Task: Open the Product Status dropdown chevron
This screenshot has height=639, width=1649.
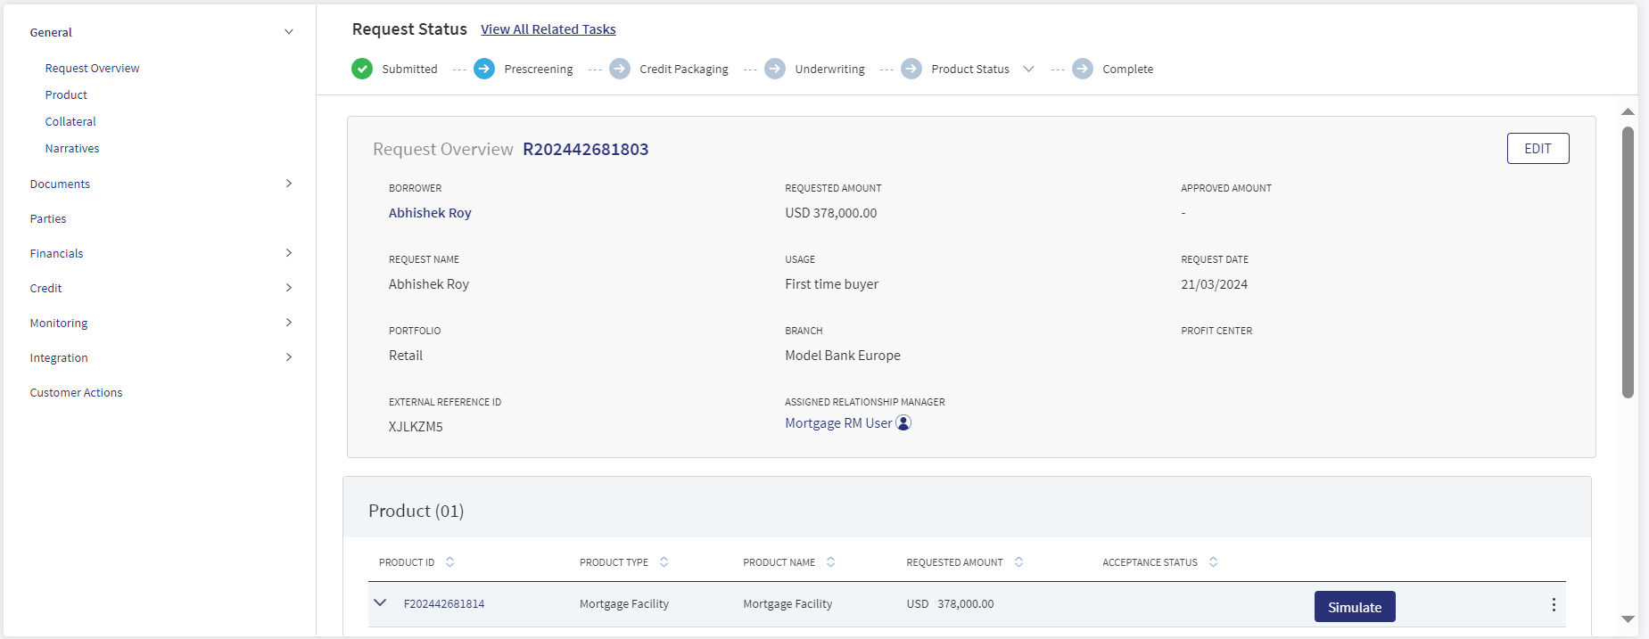Action: click(1028, 69)
